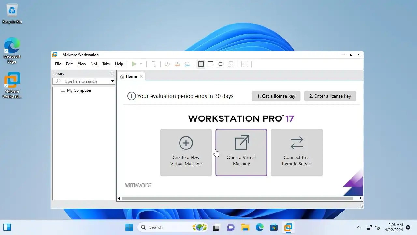Image resolution: width=417 pixels, height=235 pixels.
Task: Click the VMware Workstation taskbar icon
Action: [288, 227]
